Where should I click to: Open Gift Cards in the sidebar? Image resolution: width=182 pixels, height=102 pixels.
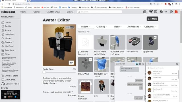(x=8, y=80)
